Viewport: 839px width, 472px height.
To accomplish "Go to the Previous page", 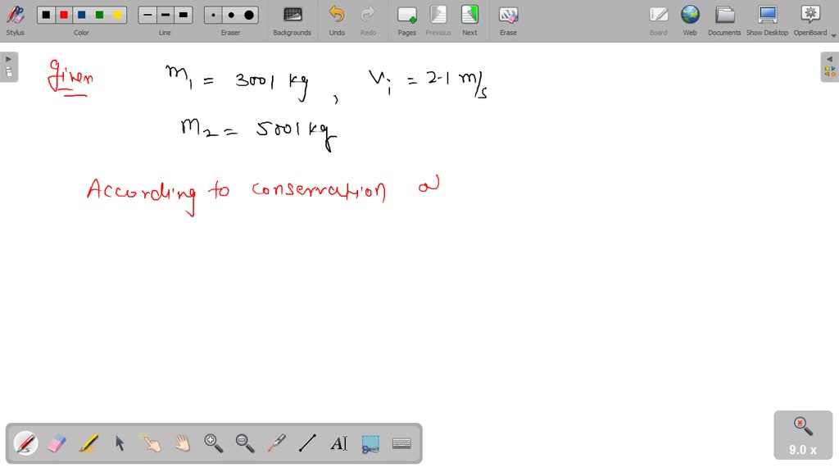I will coord(438,20).
